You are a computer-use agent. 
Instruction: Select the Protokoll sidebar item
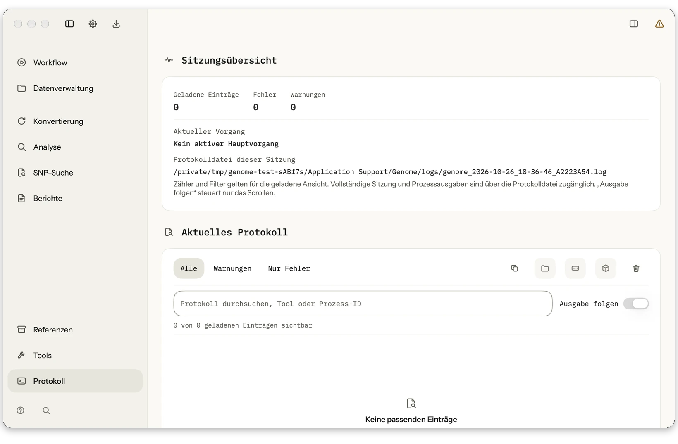coord(75,381)
